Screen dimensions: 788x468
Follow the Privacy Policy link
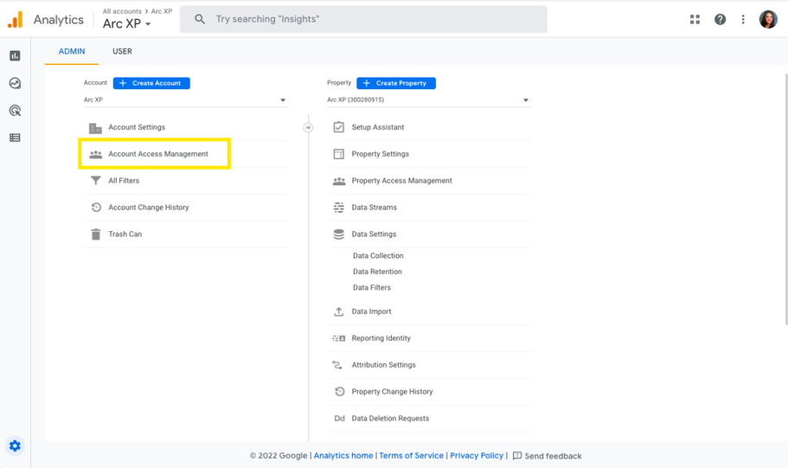tap(477, 455)
